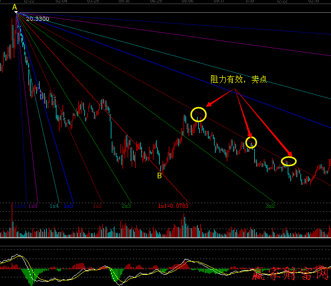Viewport: 331px width, 286px height.
Task: Select the 1x4 Gann line label
Action: pos(54,206)
